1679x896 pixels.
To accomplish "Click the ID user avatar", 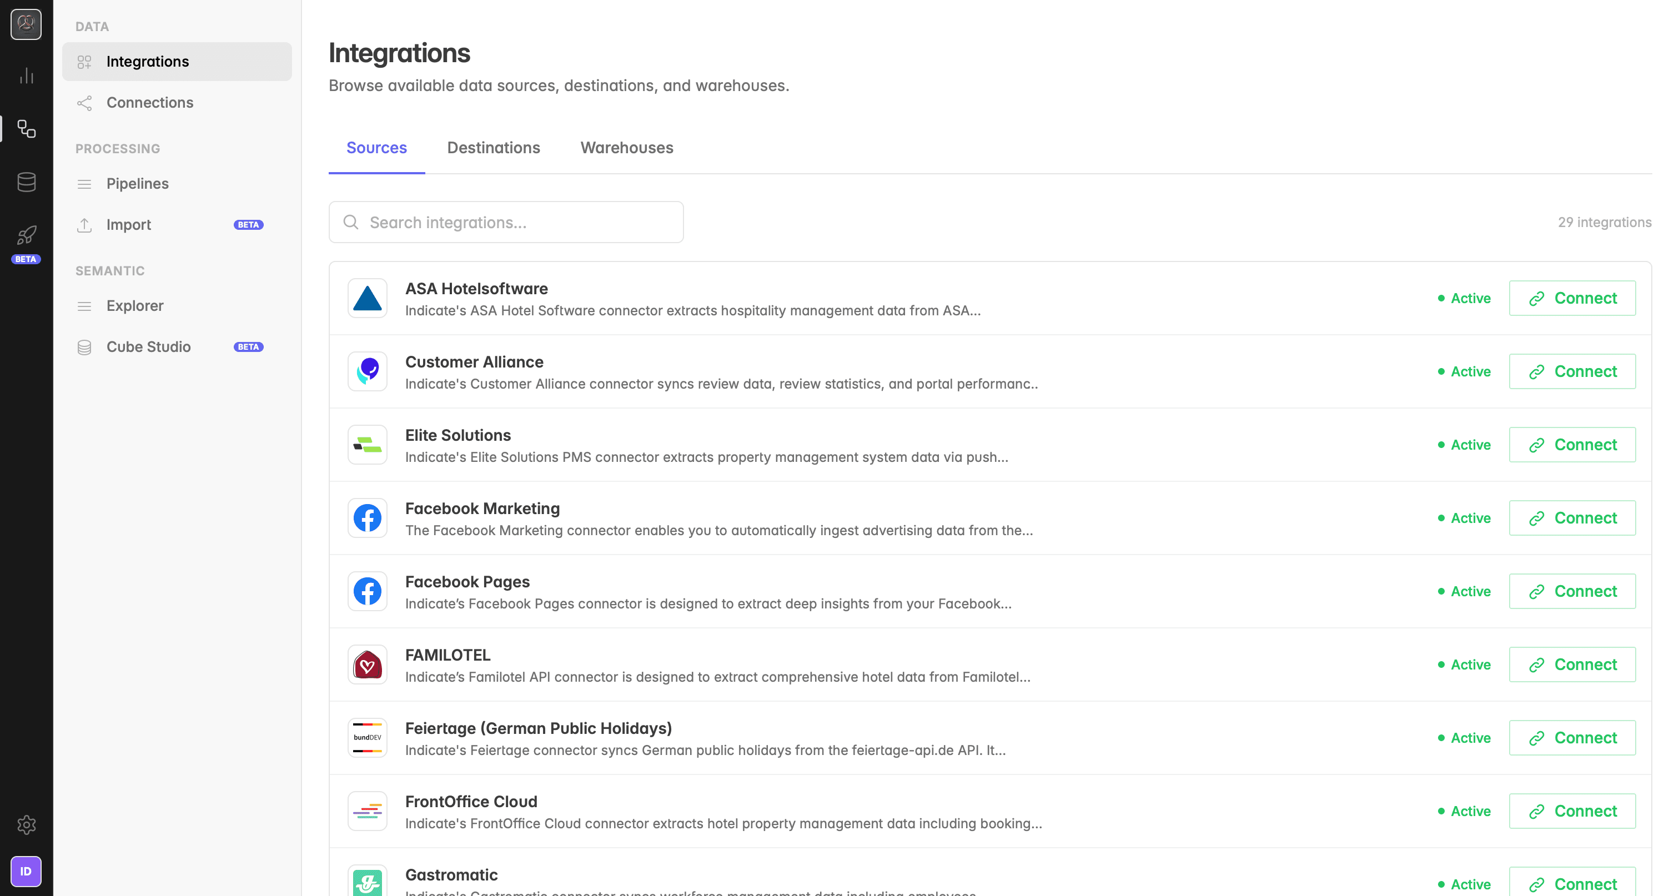I will click(x=26, y=871).
